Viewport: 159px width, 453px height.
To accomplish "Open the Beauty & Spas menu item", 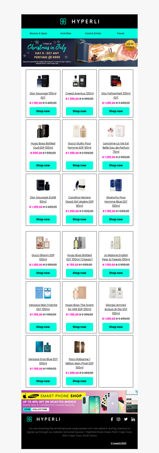I will [38, 33].
